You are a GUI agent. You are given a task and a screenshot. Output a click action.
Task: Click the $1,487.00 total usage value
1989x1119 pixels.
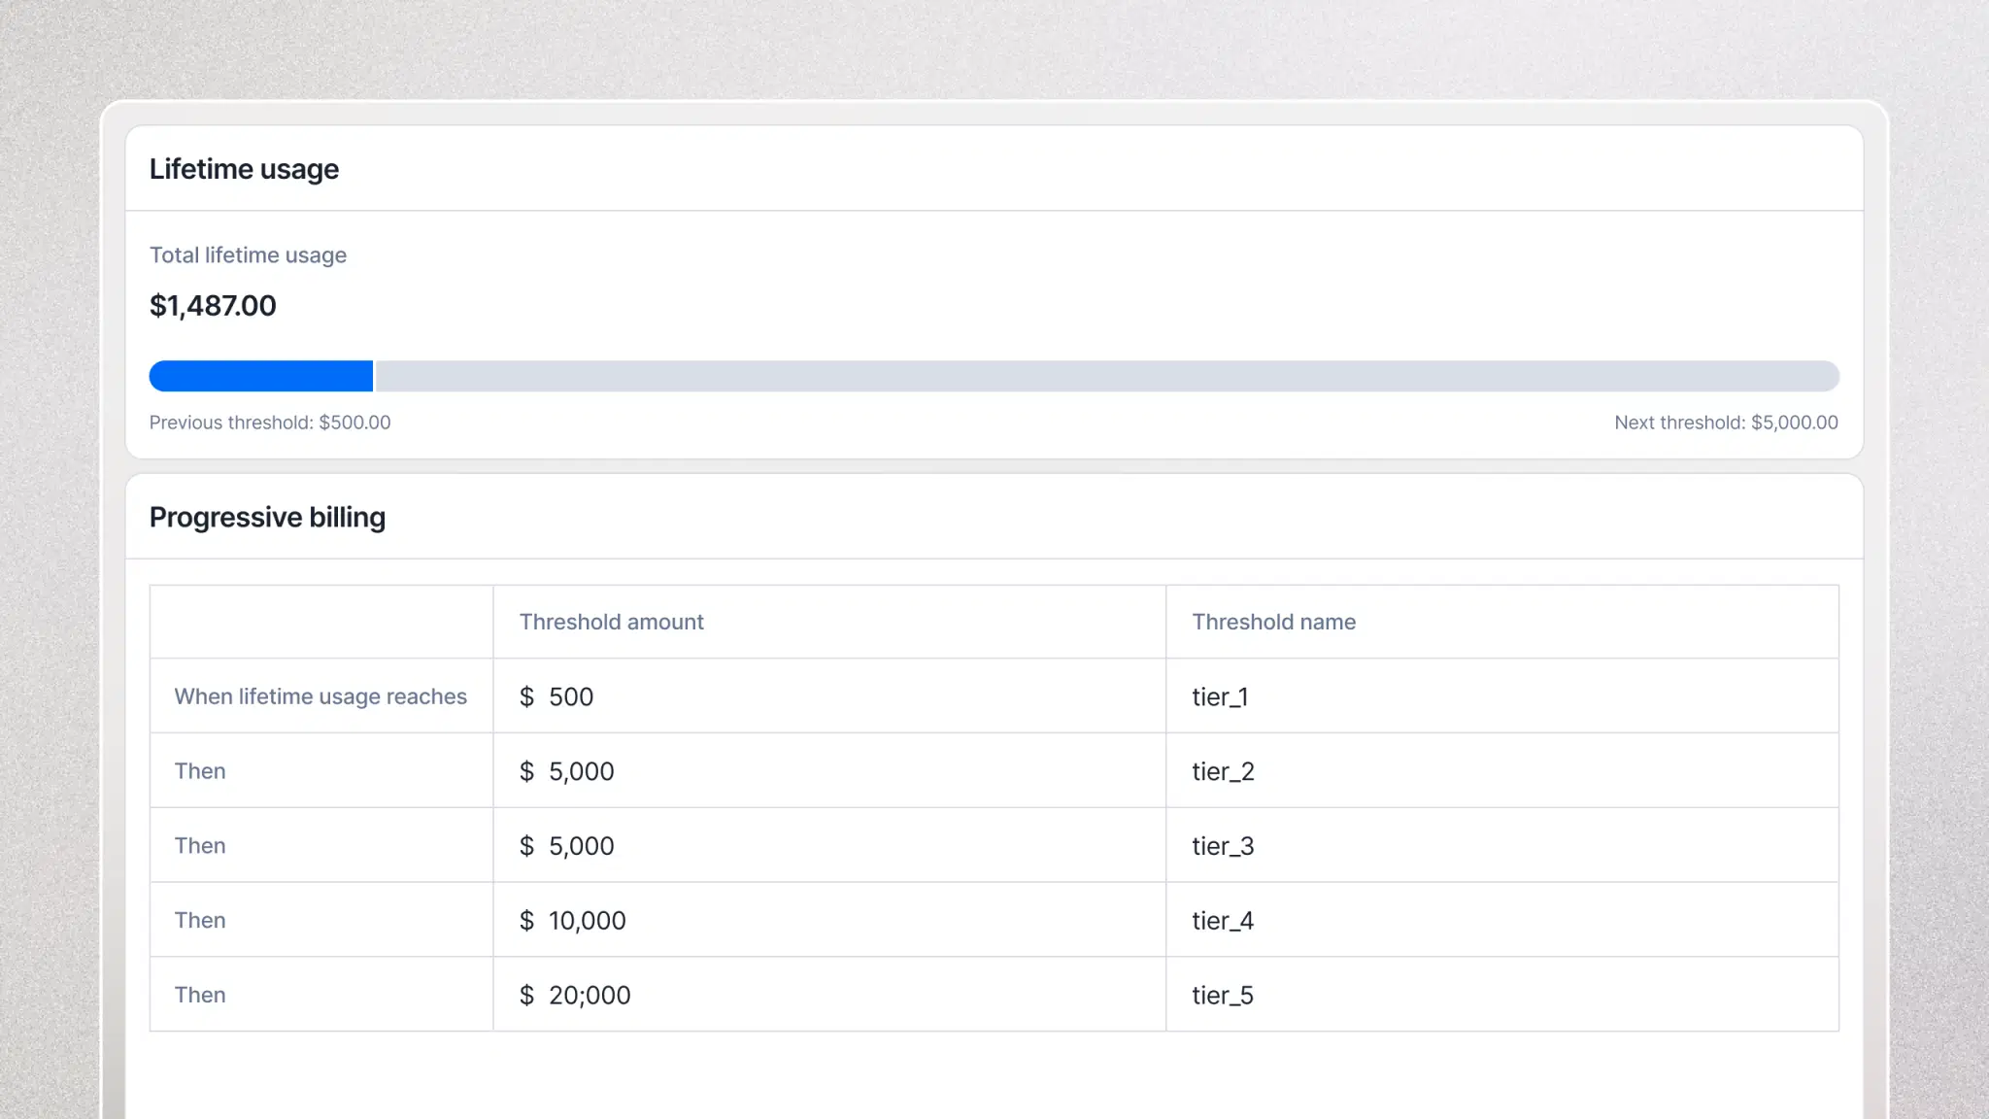[x=213, y=306]
